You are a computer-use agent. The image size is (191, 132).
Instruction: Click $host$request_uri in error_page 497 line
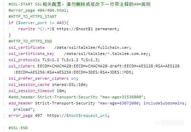pos(87,115)
